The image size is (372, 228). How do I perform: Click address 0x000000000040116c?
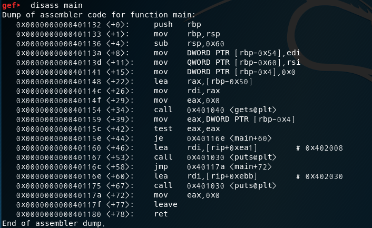click(58, 167)
